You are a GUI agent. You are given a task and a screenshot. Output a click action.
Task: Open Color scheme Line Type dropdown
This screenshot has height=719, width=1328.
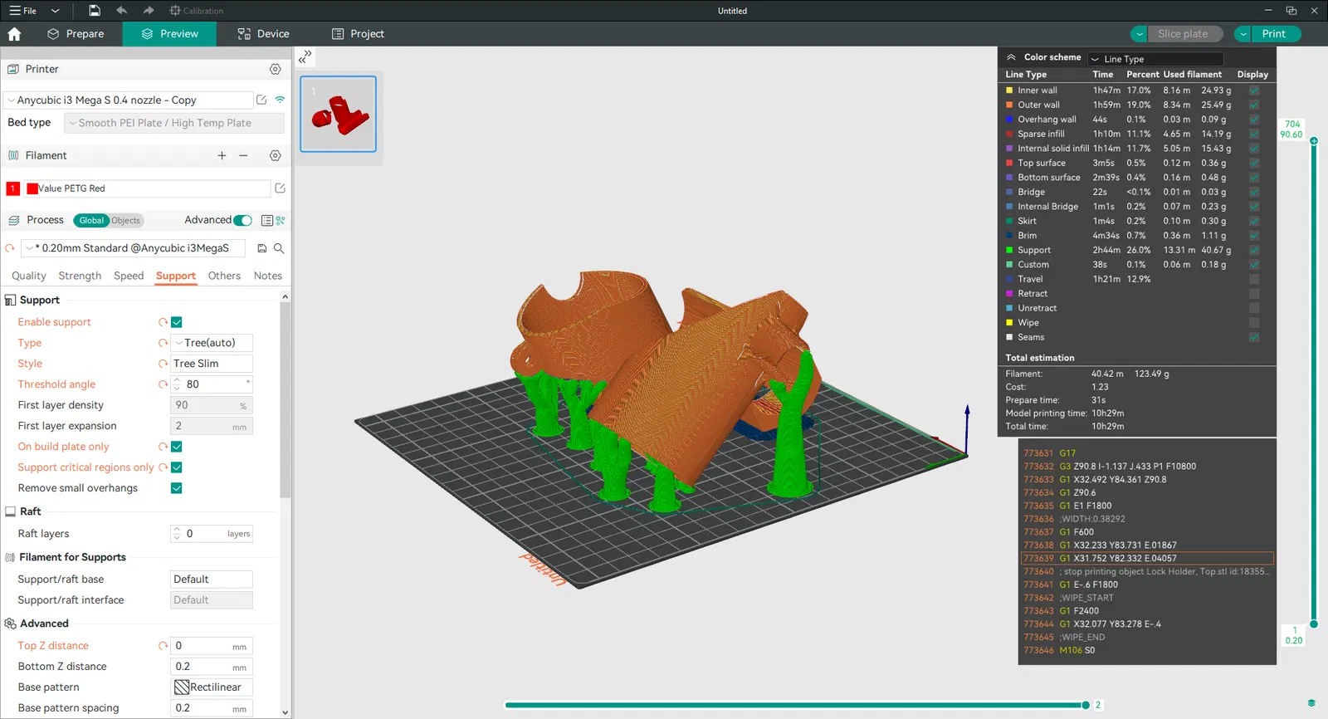pyautogui.click(x=1155, y=59)
